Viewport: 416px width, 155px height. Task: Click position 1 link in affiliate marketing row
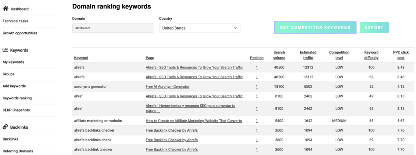click(x=257, y=121)
